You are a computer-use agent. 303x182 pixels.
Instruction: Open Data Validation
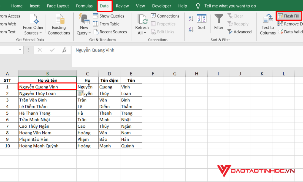click(290, 32)
